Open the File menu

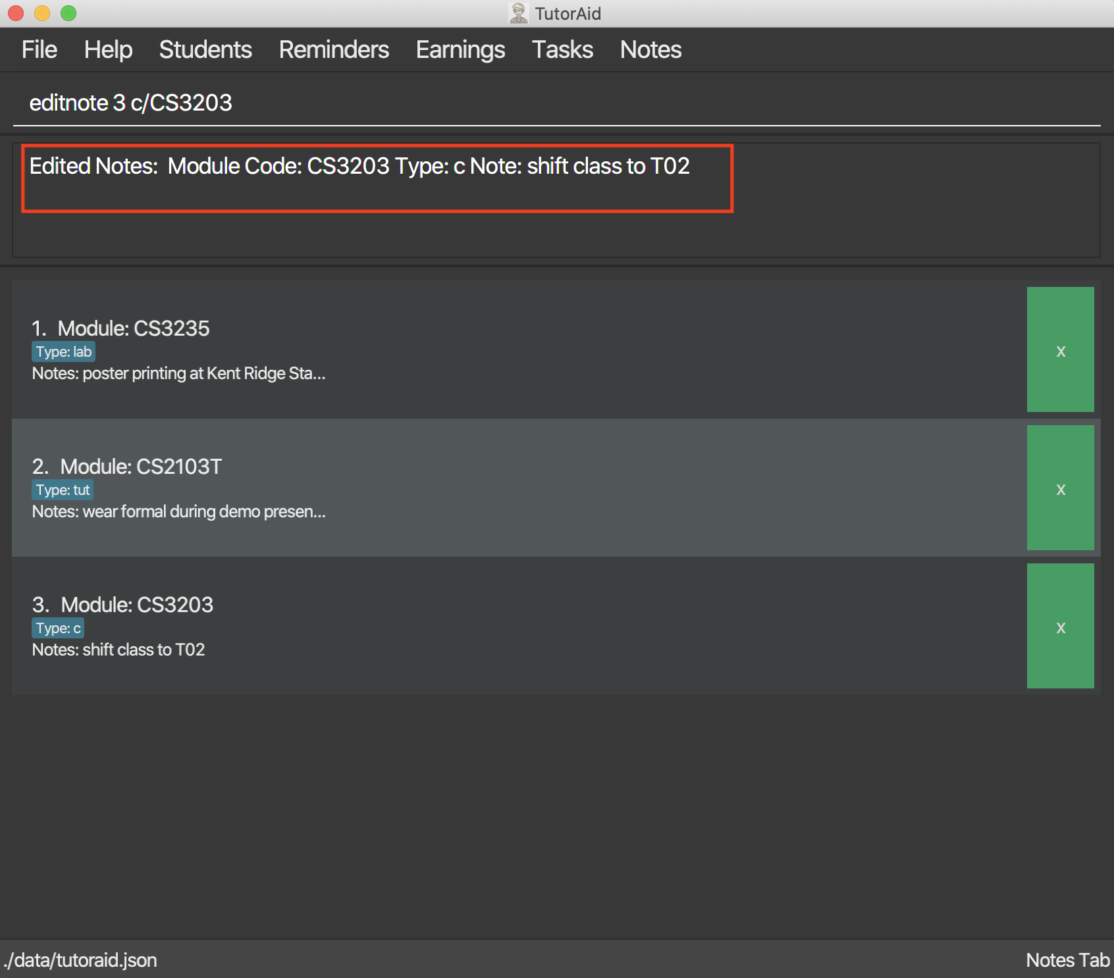click(40, 50)
